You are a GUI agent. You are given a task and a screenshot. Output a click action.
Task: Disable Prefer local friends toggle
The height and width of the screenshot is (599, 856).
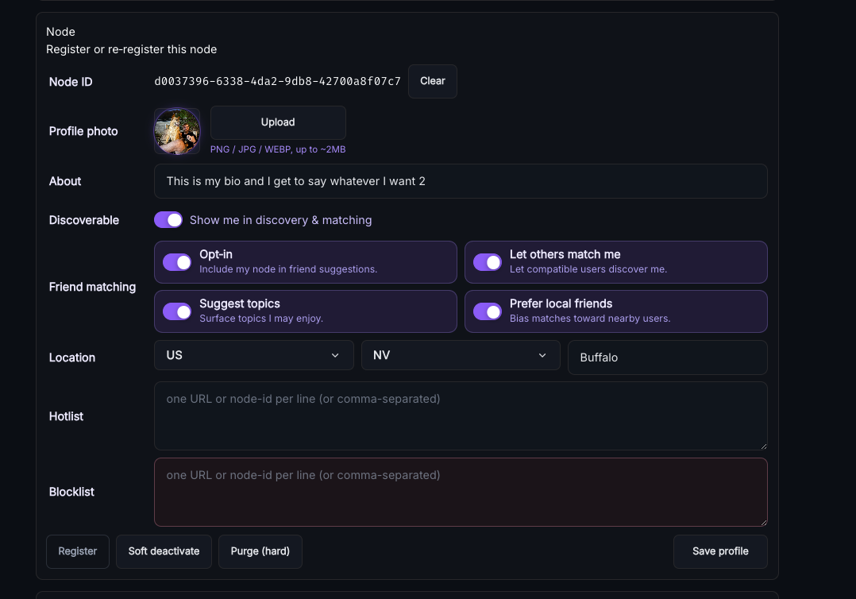coord(488,311)
